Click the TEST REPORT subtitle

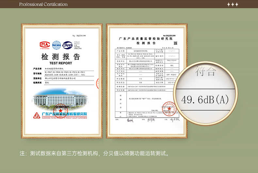[x=60, y=63]
